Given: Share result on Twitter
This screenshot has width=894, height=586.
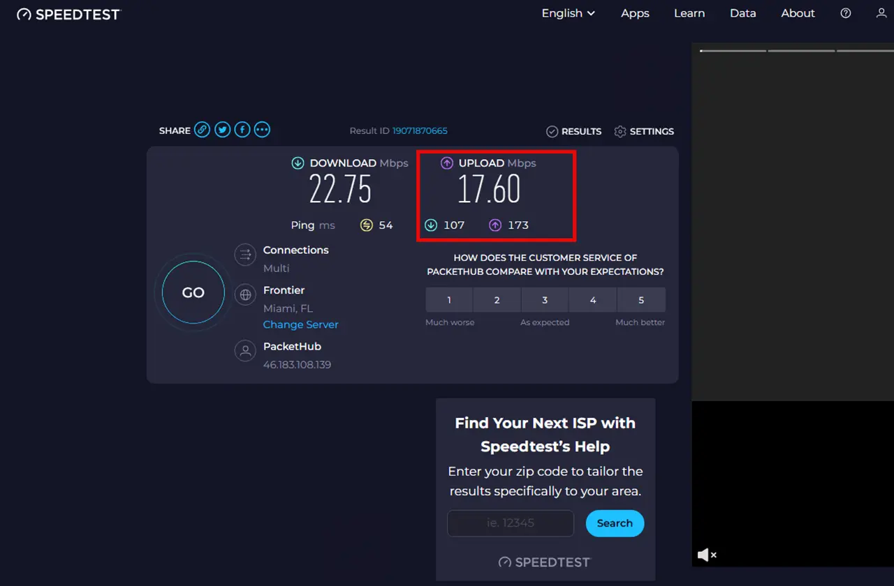Looking at the screenshot, I should point(222,130).
